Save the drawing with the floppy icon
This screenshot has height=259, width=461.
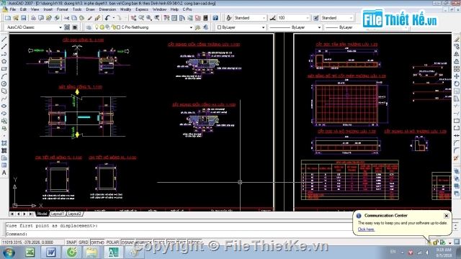[x=24, y=18]
